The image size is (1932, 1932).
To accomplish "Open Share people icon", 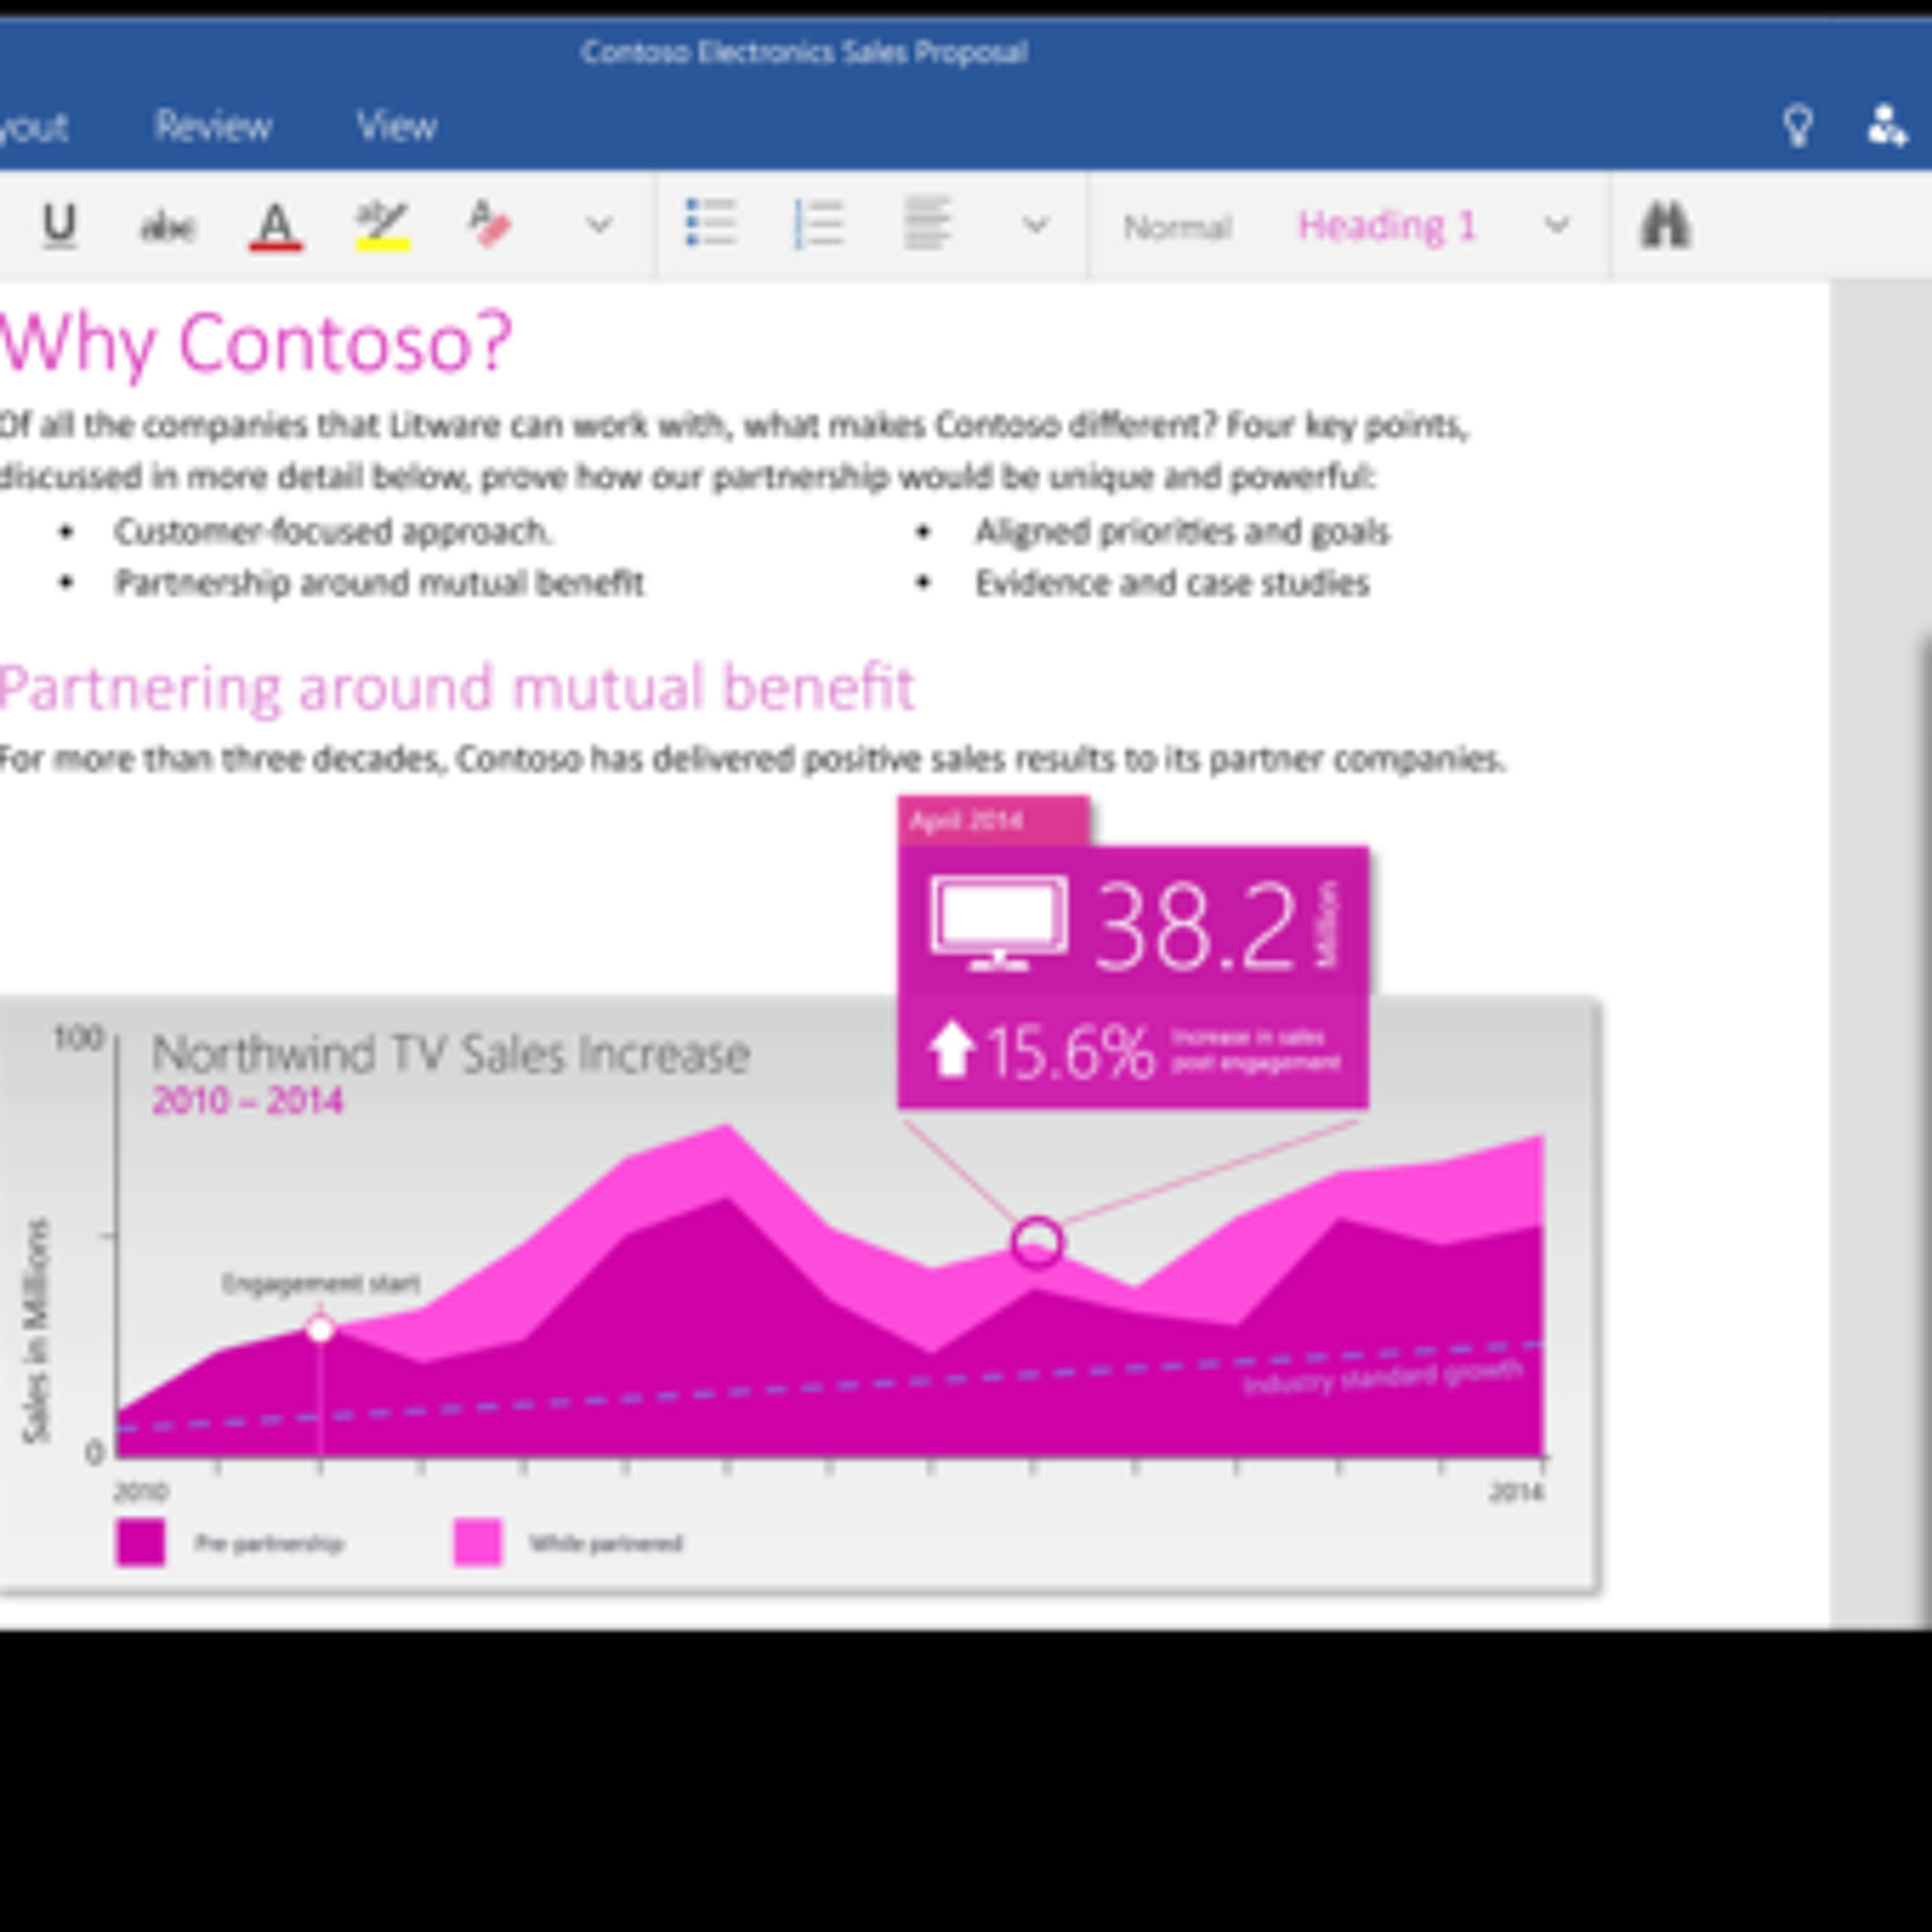I will click(x=1887, y=127).
